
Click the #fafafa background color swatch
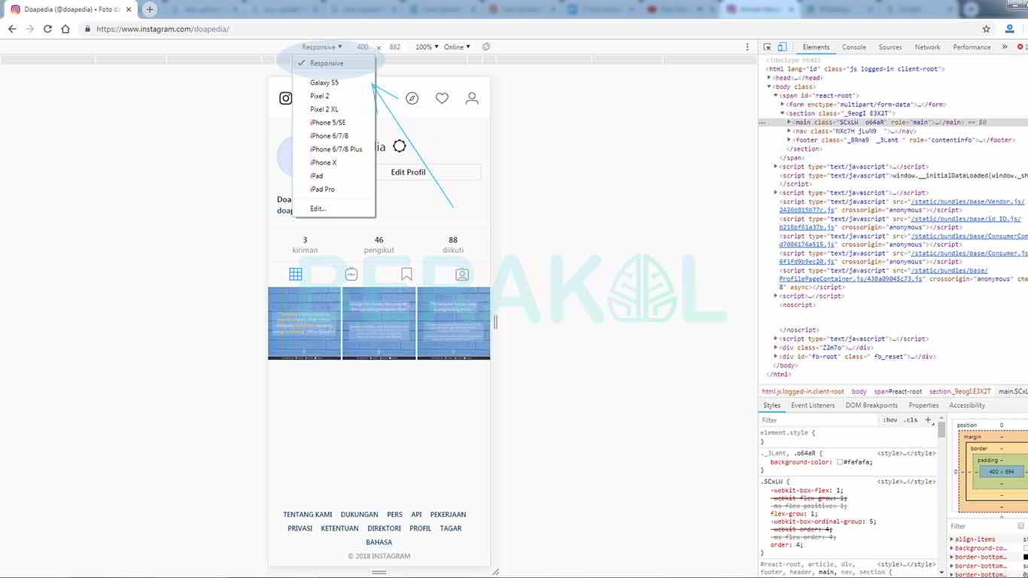coord(840,462)
